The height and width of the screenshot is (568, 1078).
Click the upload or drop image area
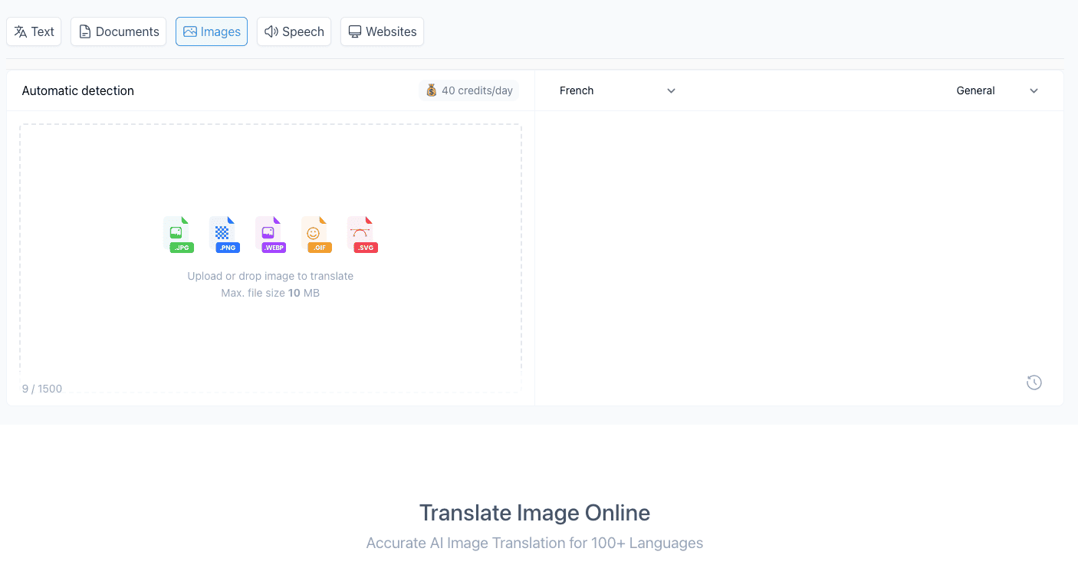point(270,257)
